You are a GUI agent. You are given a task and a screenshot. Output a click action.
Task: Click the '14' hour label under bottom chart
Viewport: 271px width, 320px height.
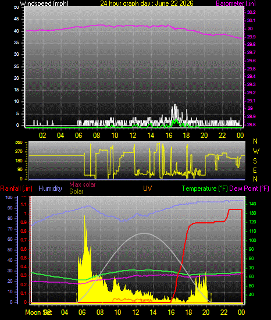click(153, 312)
